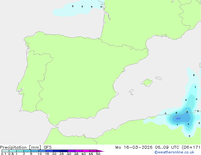201x155 pixels.
Task: Click the '30' legend scale label
Action: pyautogui.click(x=69, y=154)
